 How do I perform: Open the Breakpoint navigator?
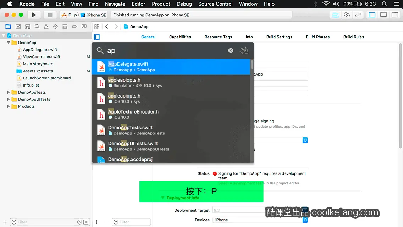pos(74,27)
